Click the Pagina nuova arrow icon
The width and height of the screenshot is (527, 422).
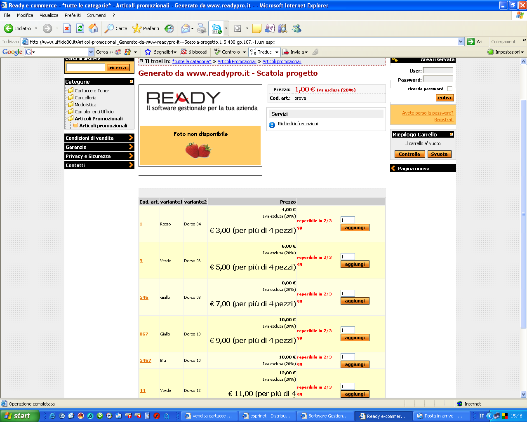tap(393, 168)
